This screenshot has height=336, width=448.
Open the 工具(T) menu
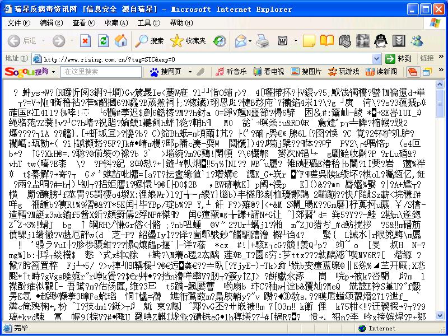149,23
